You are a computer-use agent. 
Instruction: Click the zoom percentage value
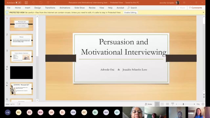click(198, 104)
